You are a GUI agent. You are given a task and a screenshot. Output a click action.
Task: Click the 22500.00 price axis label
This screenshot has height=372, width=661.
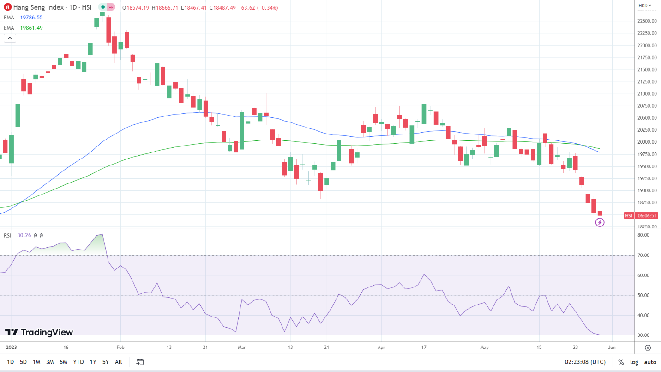pyautogui.click(x=647, y=21)
